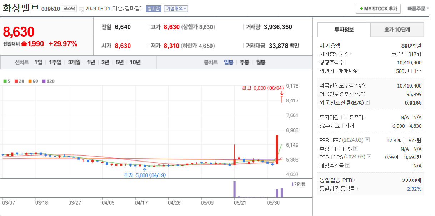Image resolution: width=435 pixels, height=216 pixels.
Task: Select the 1일 line chart period
Action: click(38, 63)
